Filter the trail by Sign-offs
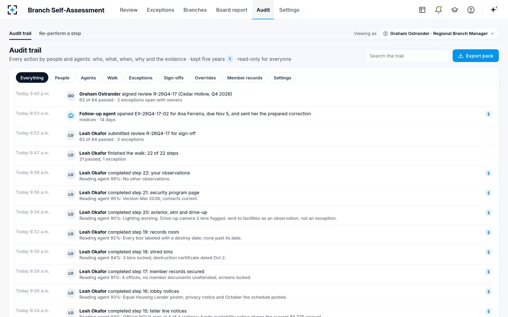The height and width of the screenshot is (317, 508). (x=174, y=78)
